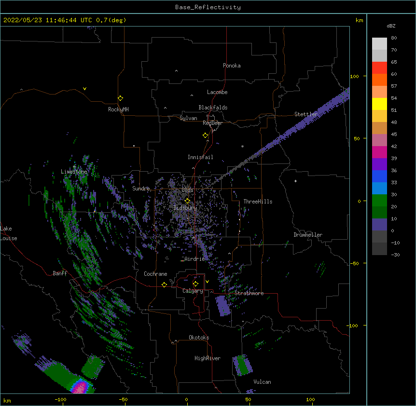Click the green rectangular echo northwest of Vulcan

[242, 365]
